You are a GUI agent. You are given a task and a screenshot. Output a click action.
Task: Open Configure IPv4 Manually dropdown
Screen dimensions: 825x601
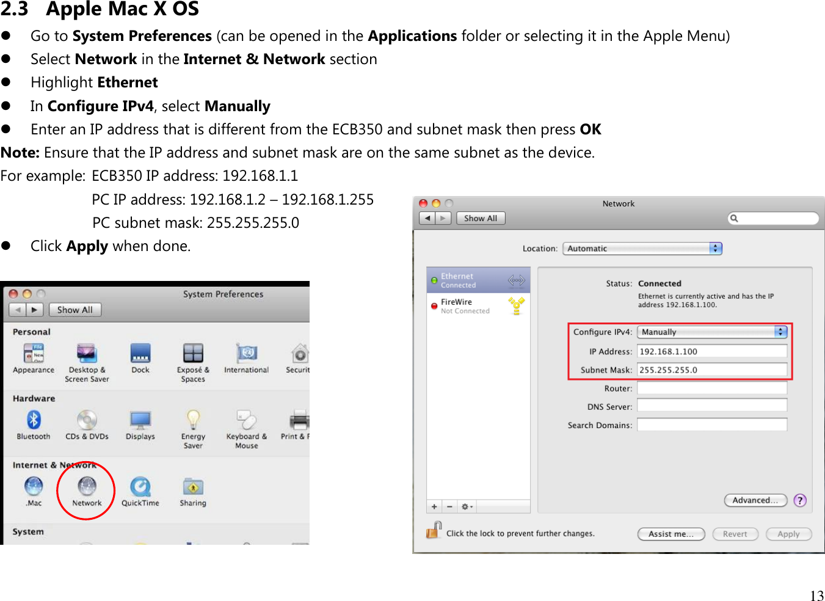click(712, 332)
